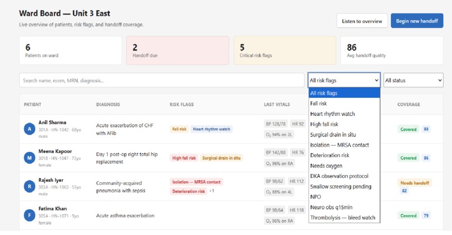The width and height of the screenshot is (452, 235).
Task: Expand the '+1' extra flags for Rajesh Iyer
Action: (211, 191)
